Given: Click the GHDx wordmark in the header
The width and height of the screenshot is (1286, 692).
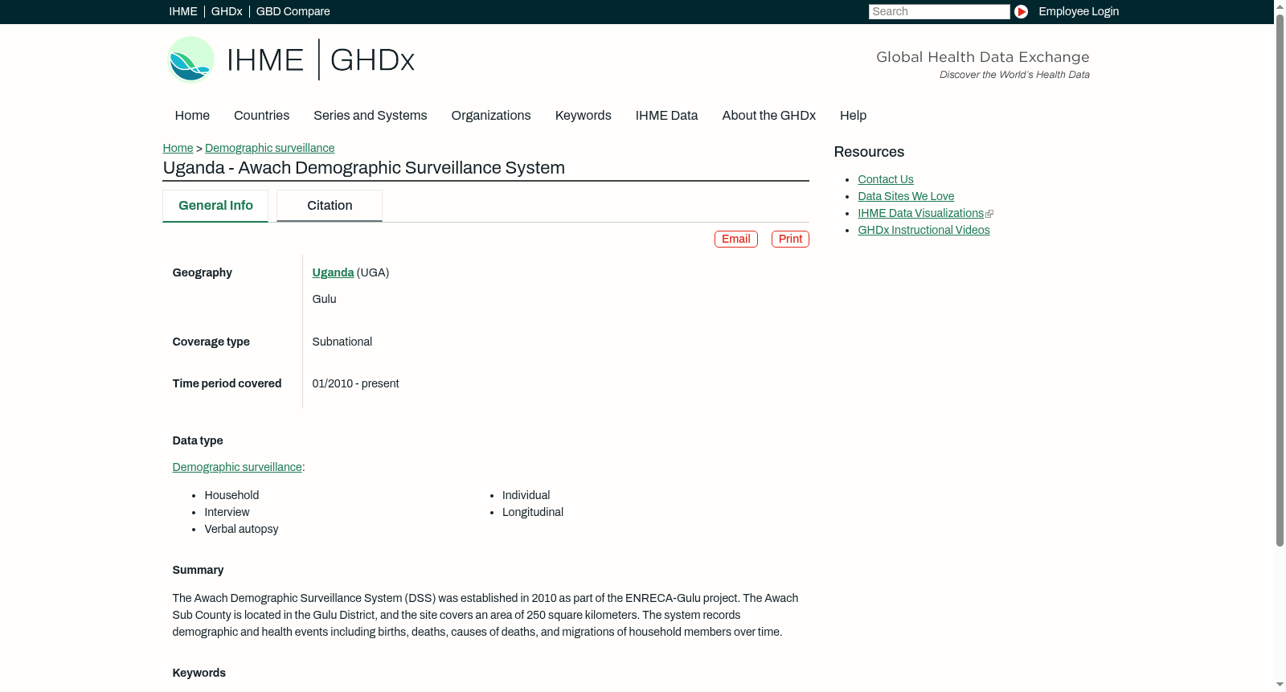Looking at the screenshot, I should (x=372, y=60).
